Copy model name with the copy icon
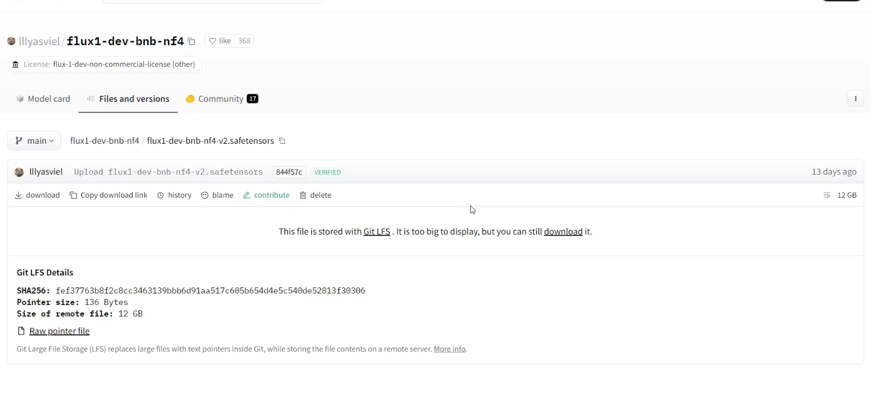Image resolution: width=871 pixels, height=398 pixels. 191,41
